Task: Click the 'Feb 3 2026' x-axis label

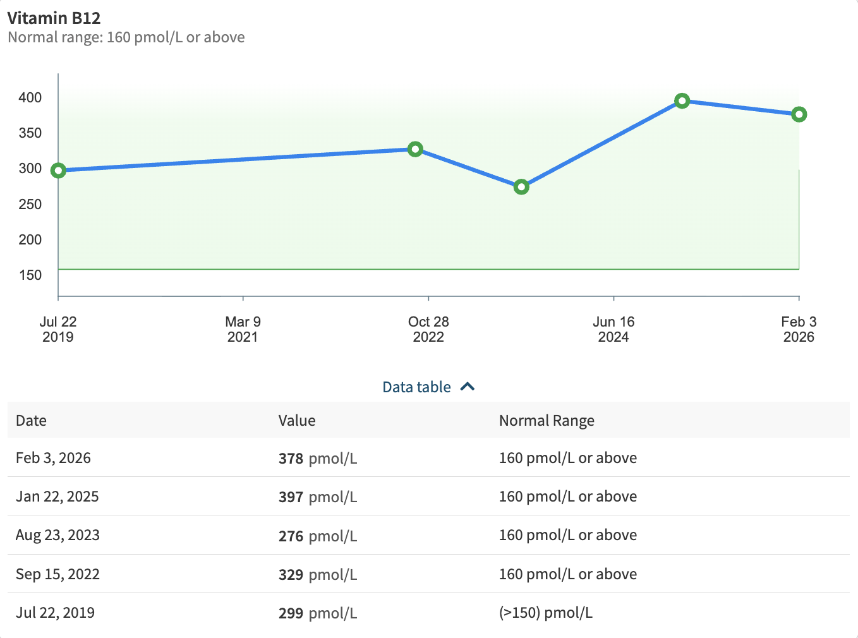Action: (x=799, y=329)
